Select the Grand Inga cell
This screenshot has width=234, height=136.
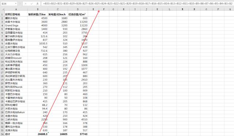point(16,25)
